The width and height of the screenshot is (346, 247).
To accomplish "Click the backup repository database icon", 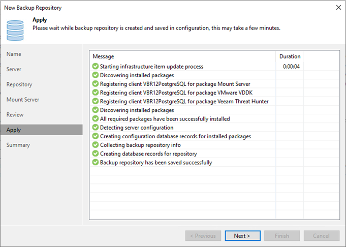I will (x=15, y=30).
